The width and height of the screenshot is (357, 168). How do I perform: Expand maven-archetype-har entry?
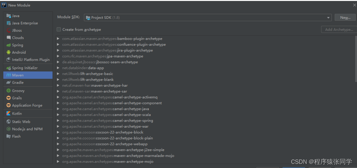58,86
